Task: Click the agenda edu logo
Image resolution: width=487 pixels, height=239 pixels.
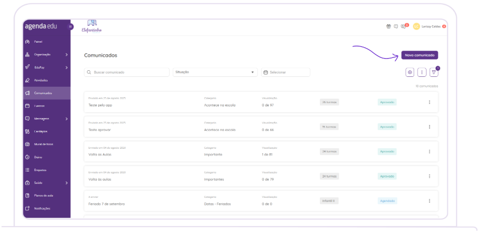Action: click(x=41, y=26)
